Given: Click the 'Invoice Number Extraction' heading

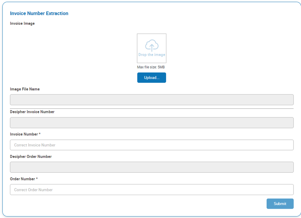Looking at the screenshot, I should pos(39,13).
